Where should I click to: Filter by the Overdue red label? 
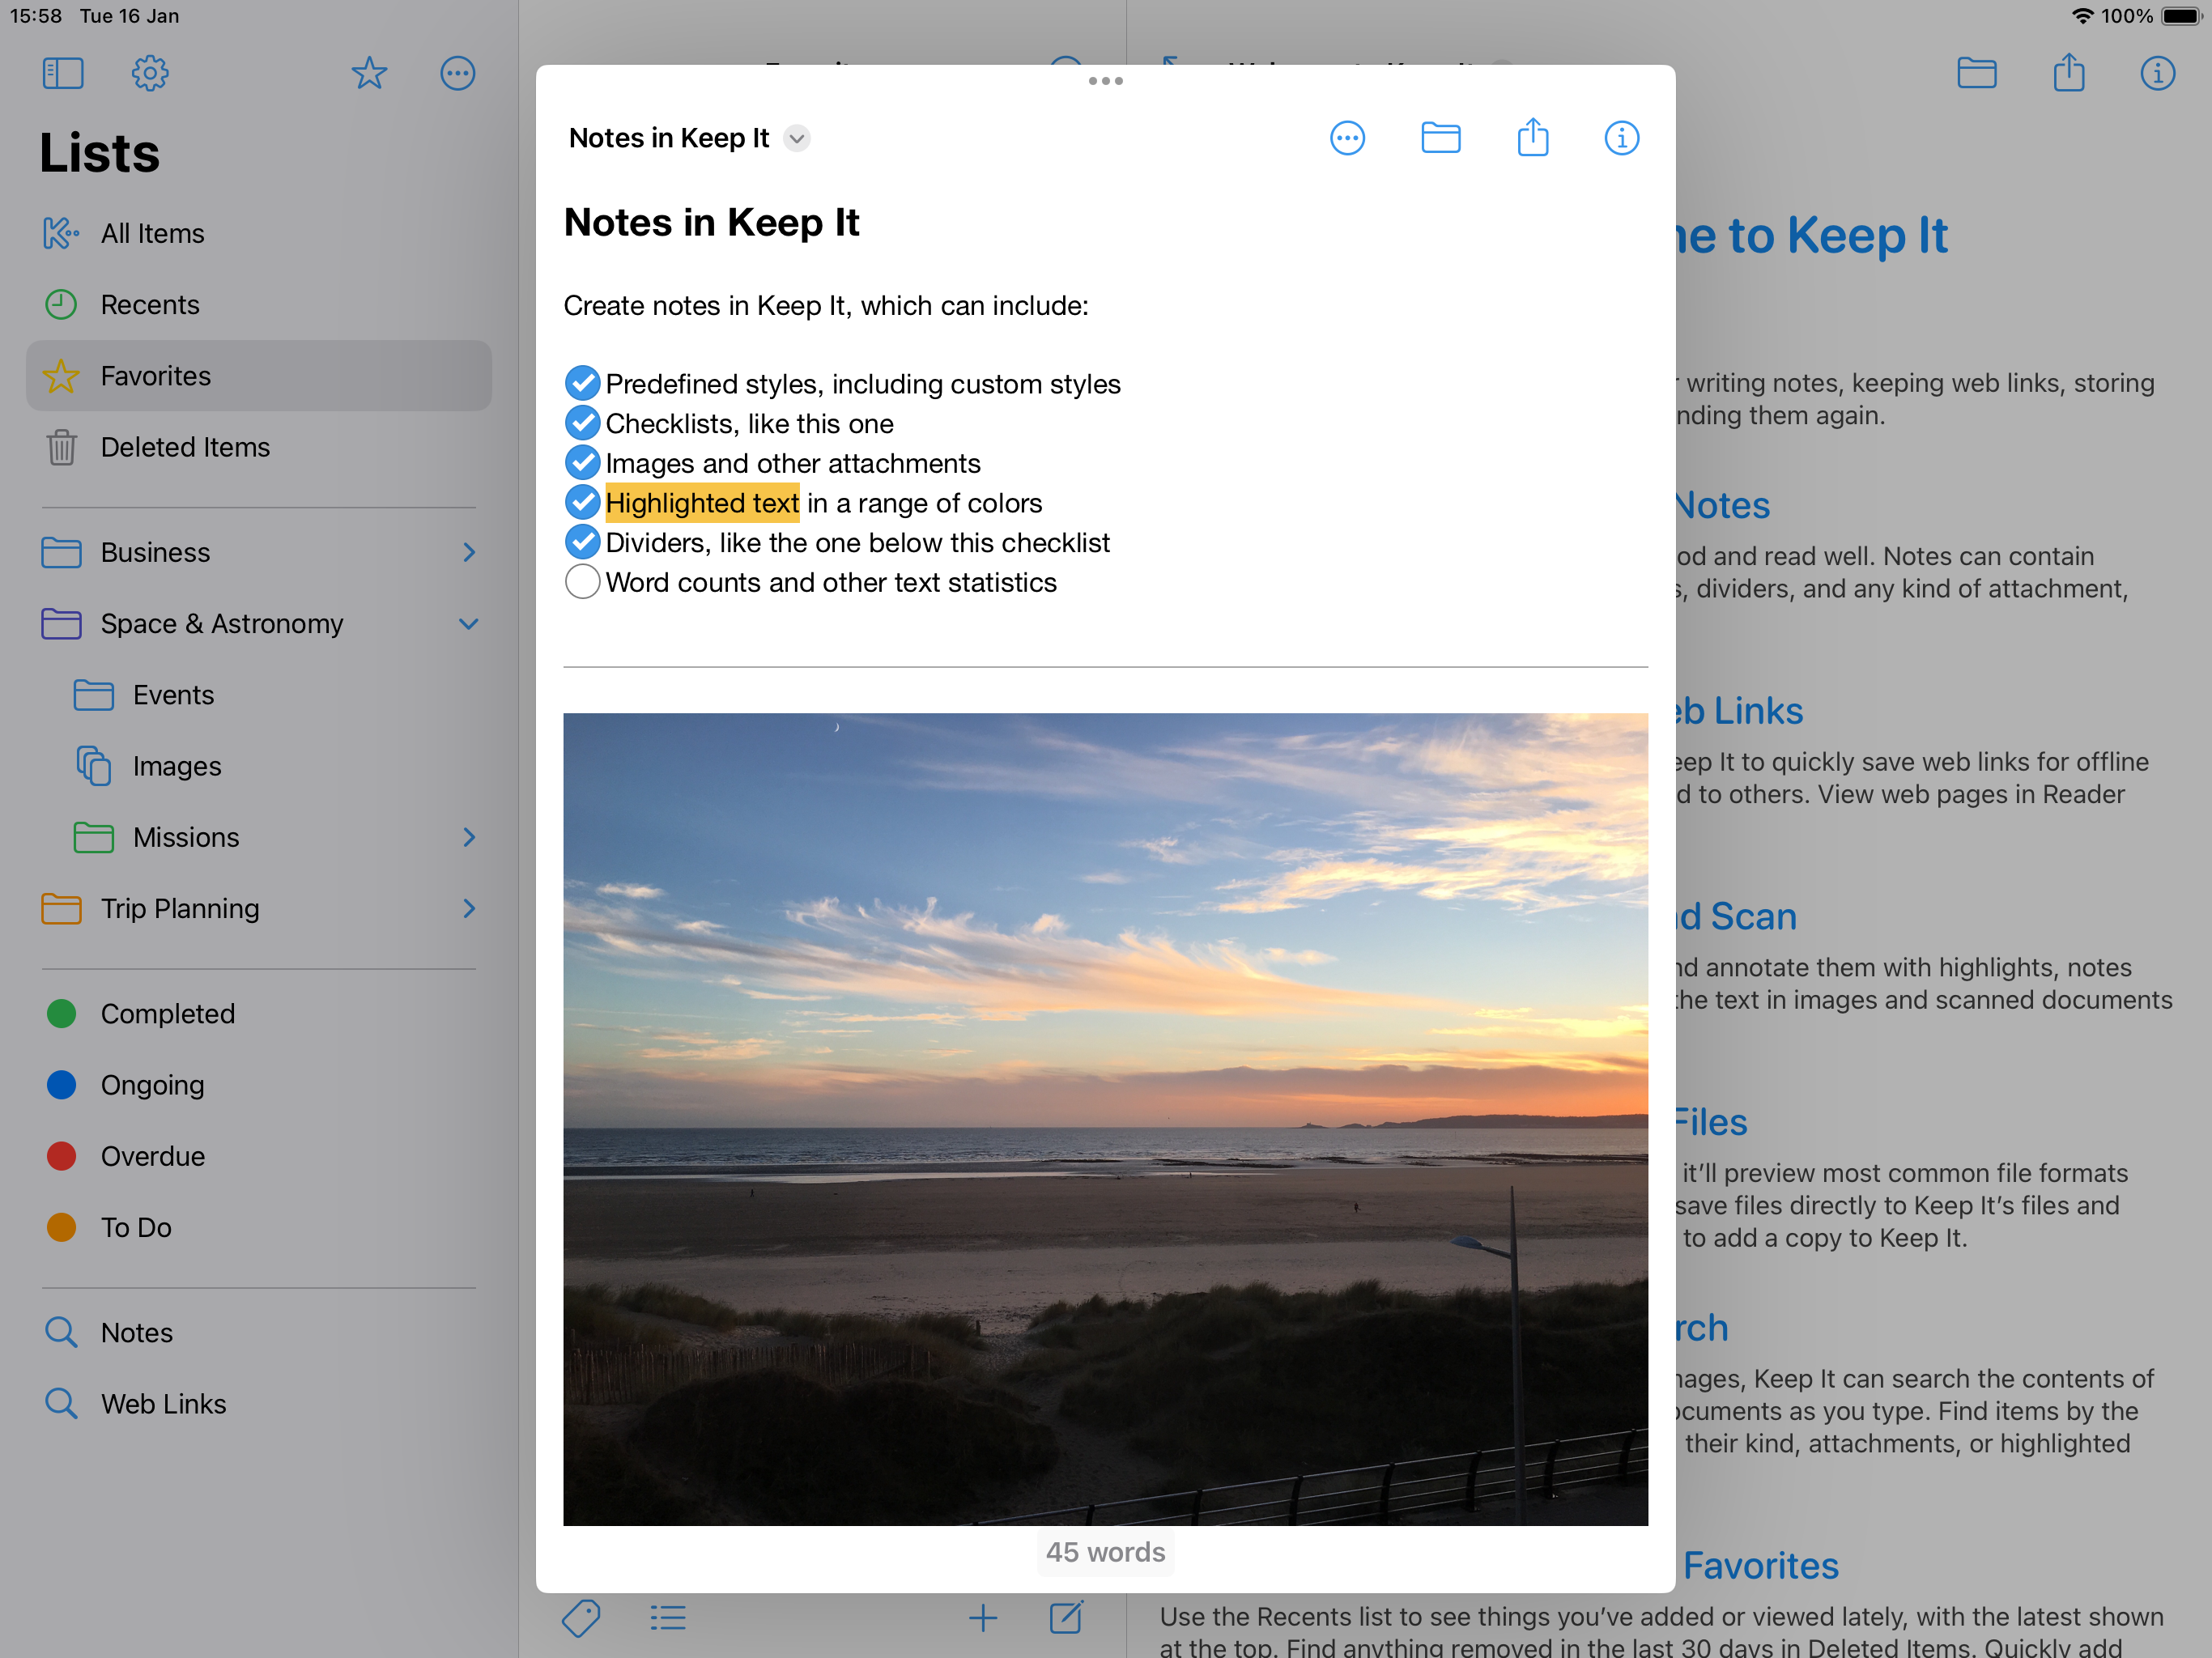point(259,1155)
